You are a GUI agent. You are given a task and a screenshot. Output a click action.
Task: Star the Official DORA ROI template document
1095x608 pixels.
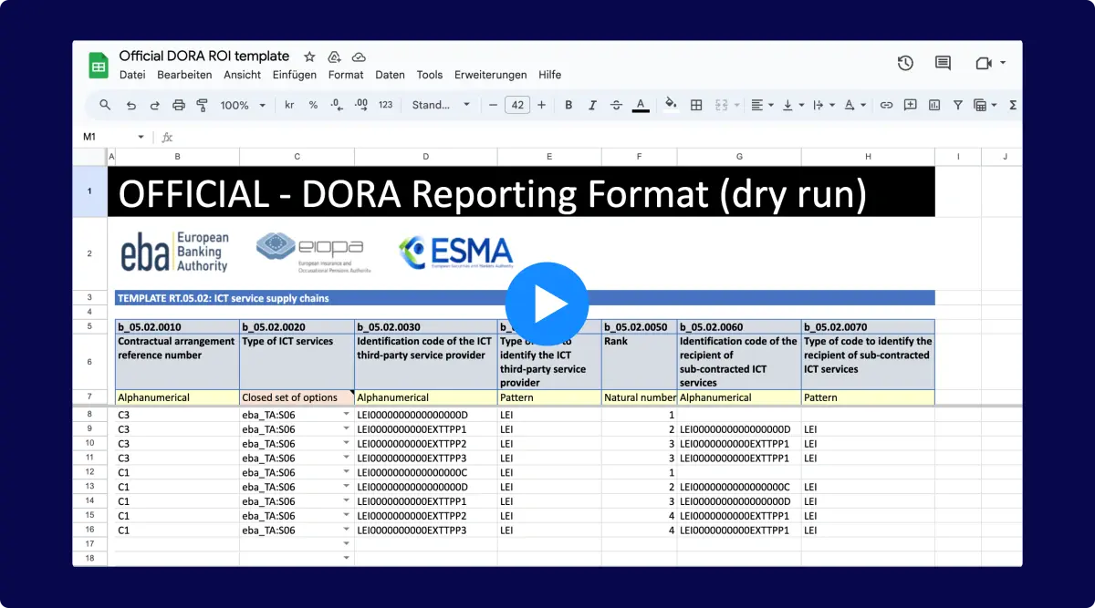[309, 57]
